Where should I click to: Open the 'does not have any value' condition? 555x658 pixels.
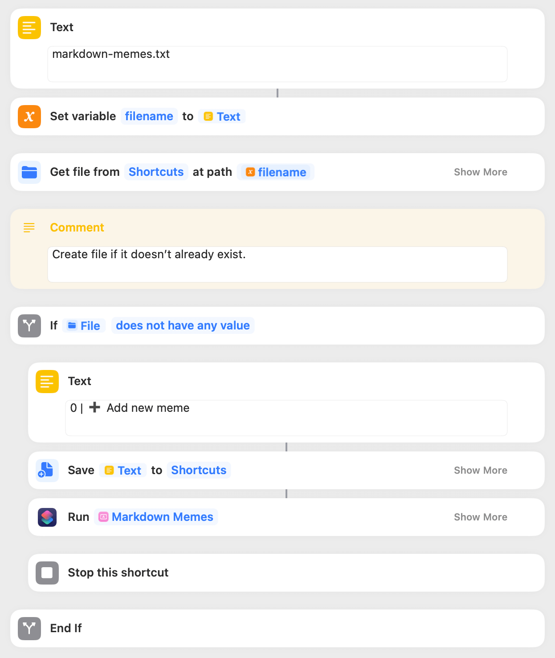pyautogui.click(x=183, y=325)
